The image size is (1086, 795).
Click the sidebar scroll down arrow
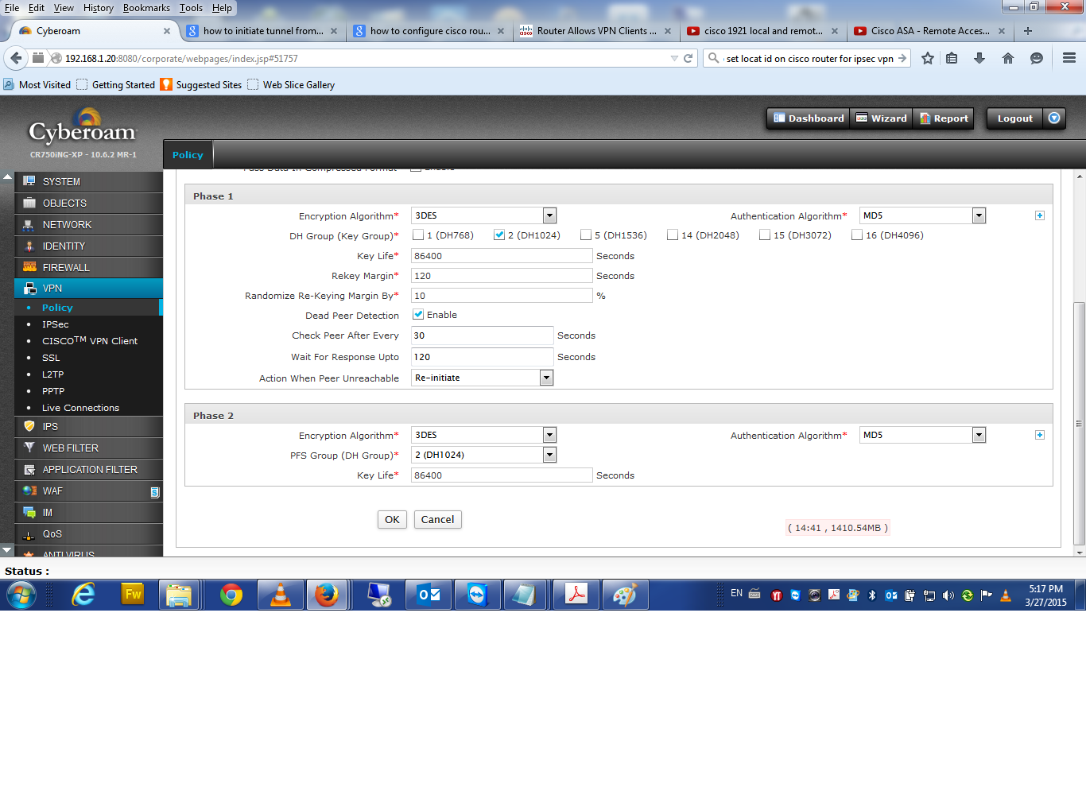click(6, 549)
